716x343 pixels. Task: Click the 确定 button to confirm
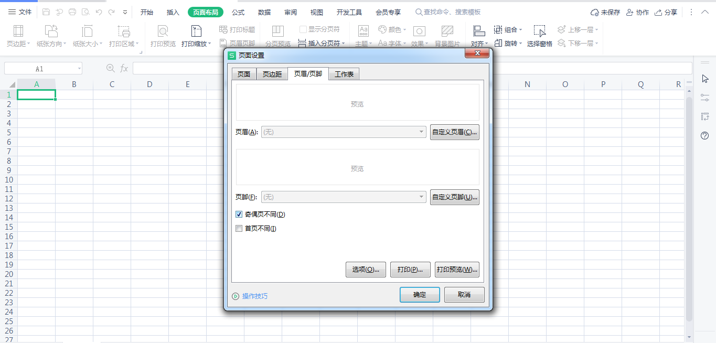(x=420, y=295)
